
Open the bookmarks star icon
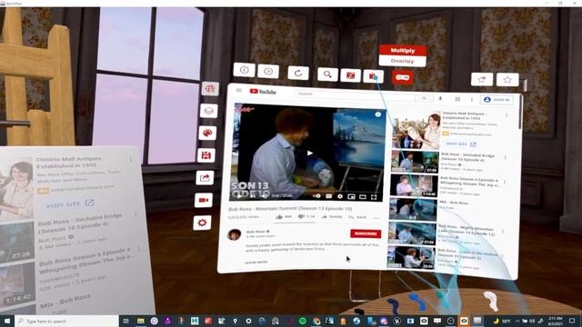(507, 80)
